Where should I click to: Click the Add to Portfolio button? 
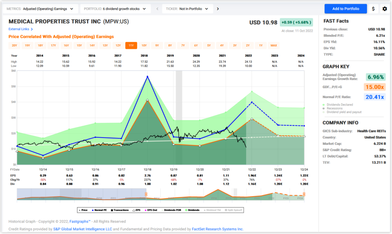pyautogui.click(x=346, y=8)
